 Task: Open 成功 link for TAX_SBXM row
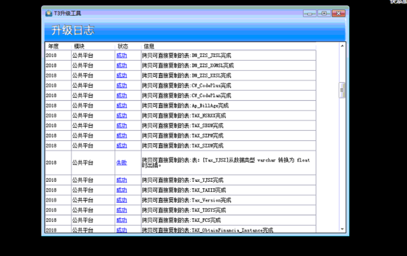tap(122, 126)
